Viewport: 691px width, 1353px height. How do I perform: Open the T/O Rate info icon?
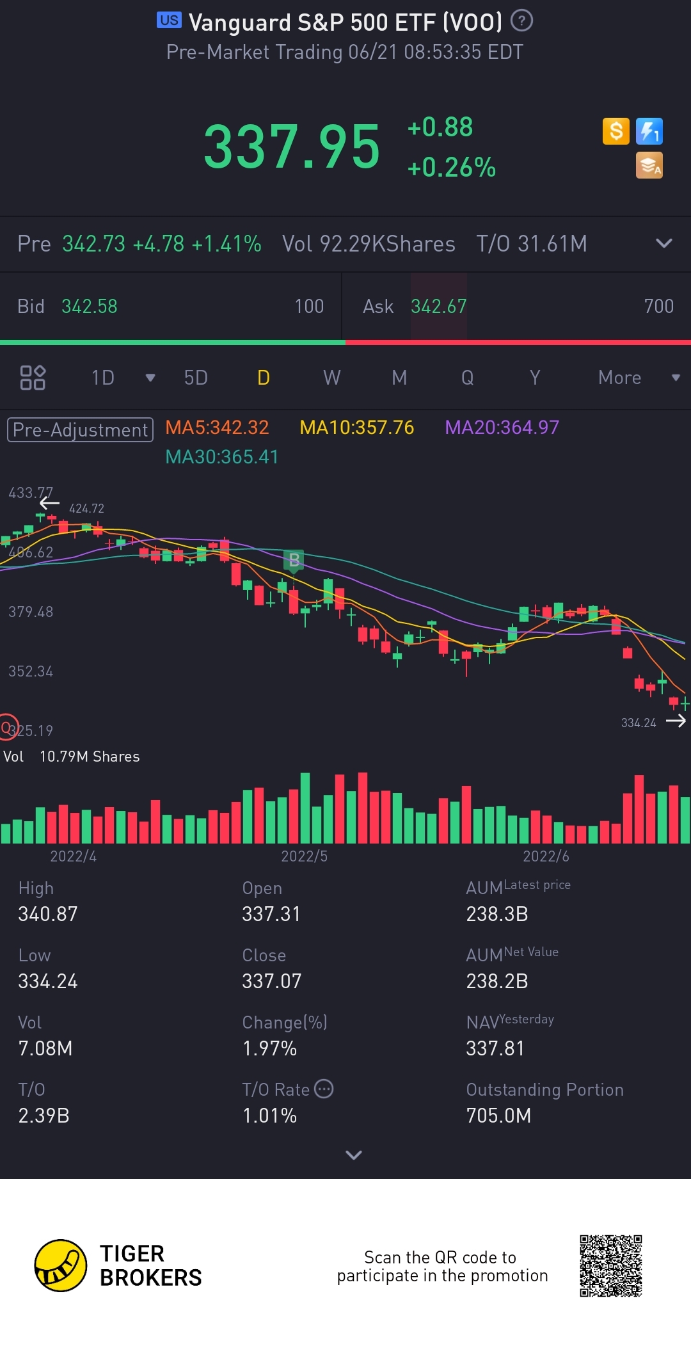point(324,1089)
